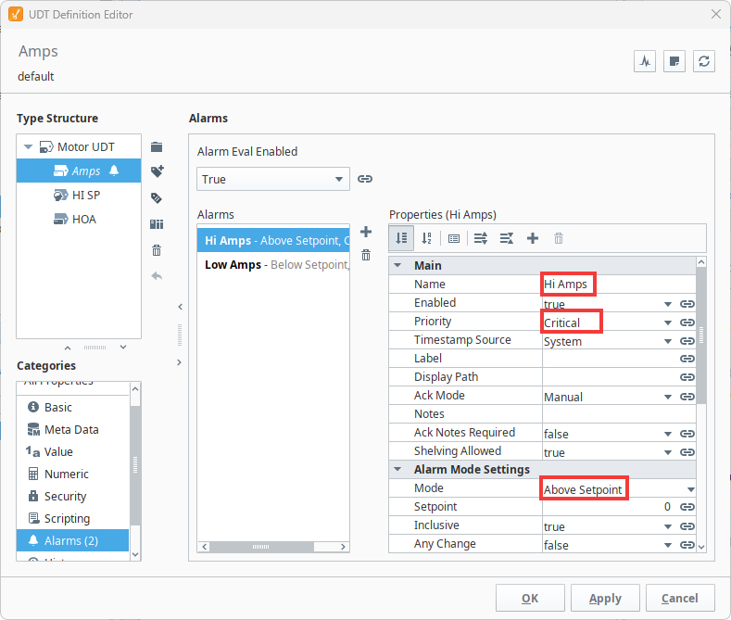Add a new alarm with plus icon
The width and height of the screenshot is (731, 620).
tap(366, 231)
